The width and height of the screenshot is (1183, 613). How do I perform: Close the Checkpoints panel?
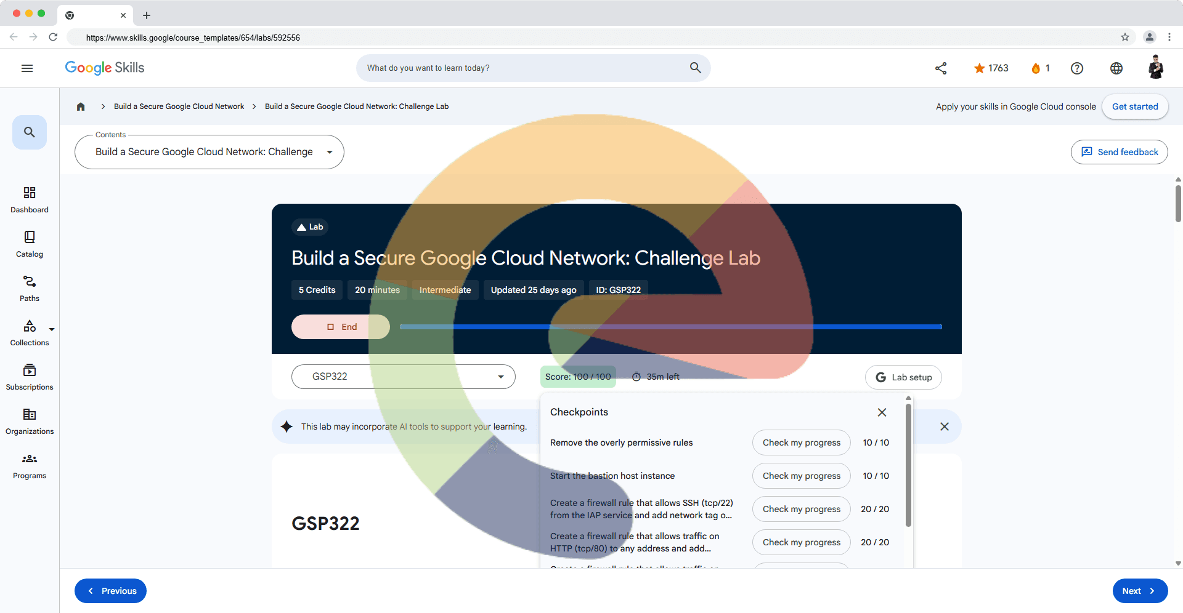point(882,412)
